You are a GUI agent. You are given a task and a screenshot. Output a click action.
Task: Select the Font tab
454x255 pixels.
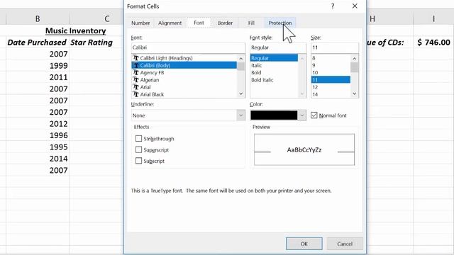point(199,23)
